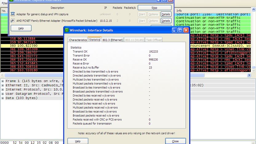This screenshot has height=144, width=256.
Task: Click the Transmit Error label
Action: click(81, 55)
